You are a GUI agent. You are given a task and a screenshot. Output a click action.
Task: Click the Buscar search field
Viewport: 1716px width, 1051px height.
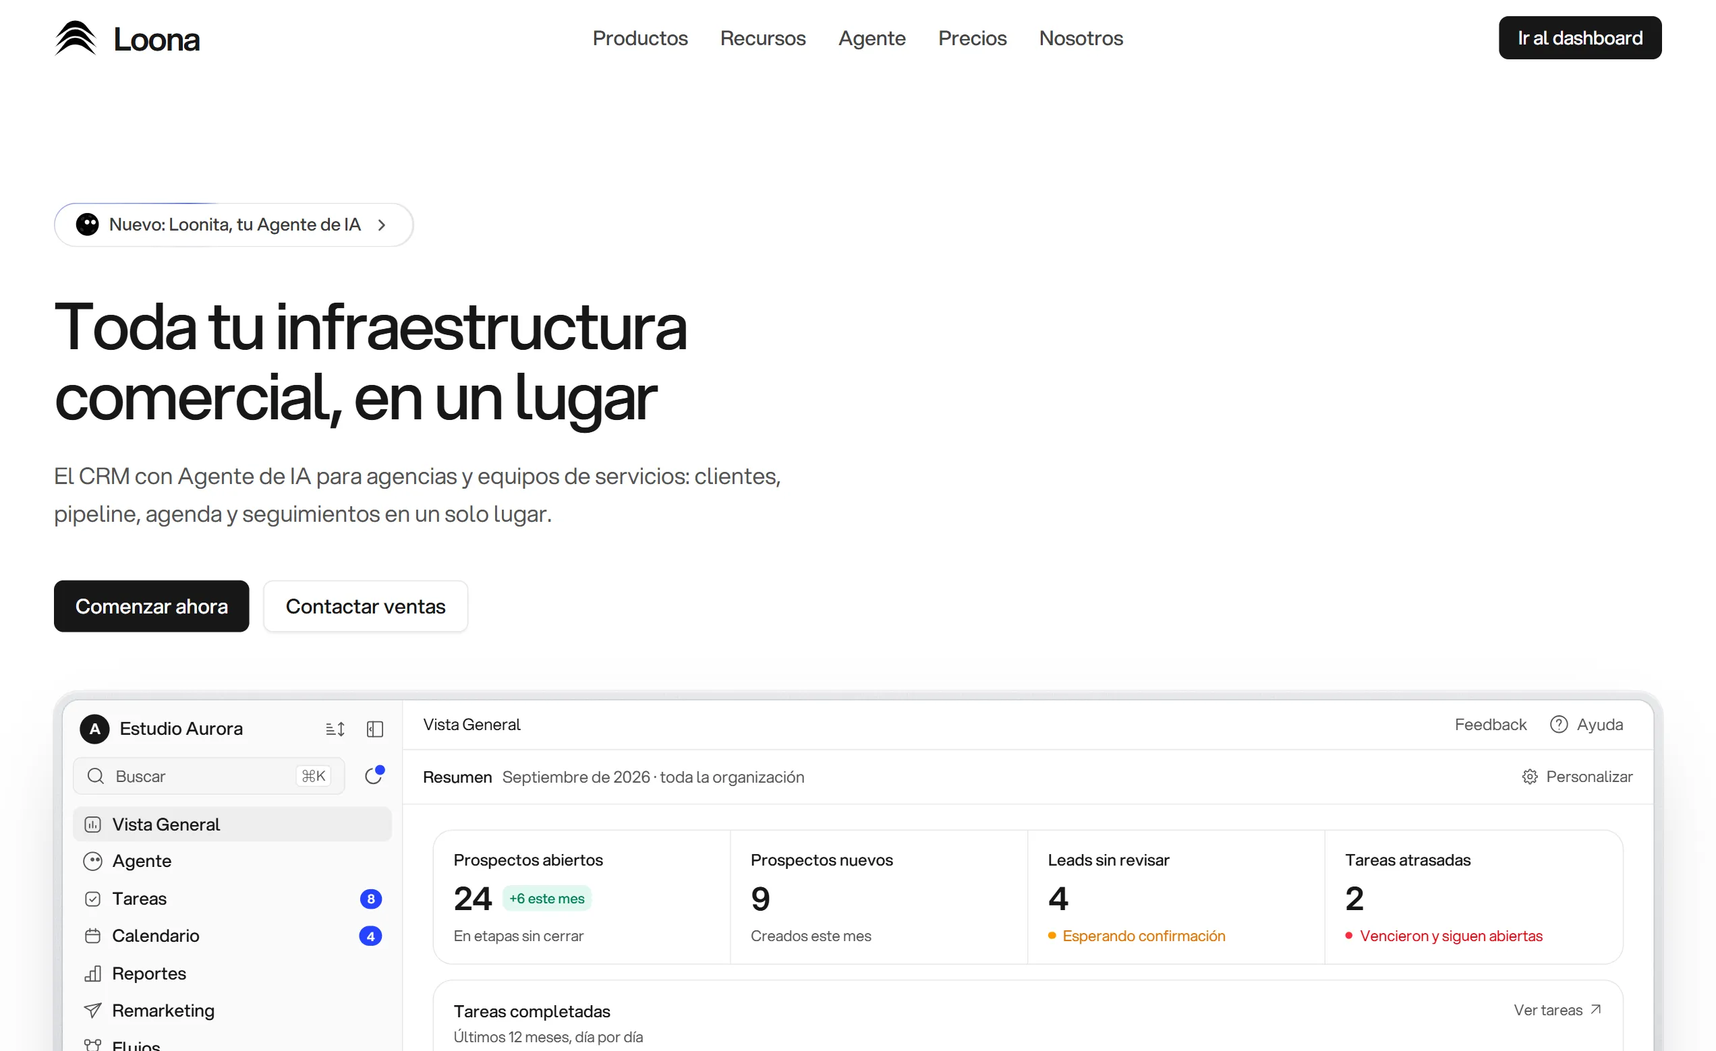point(209,775)
